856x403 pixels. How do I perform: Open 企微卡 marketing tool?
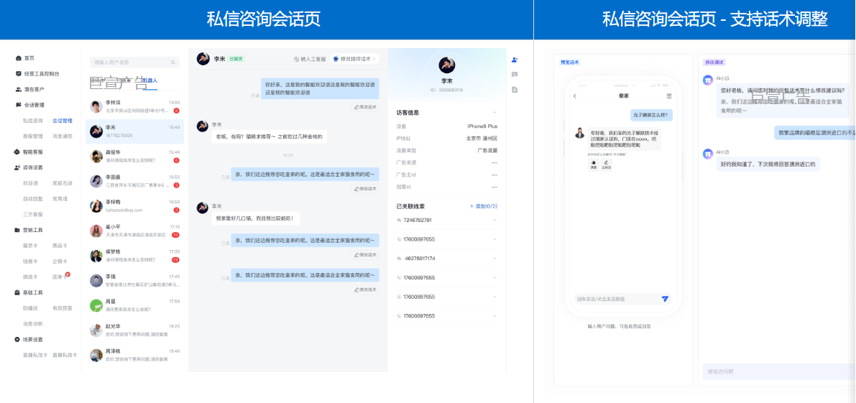pyautogui.click(x=60, y=261)
